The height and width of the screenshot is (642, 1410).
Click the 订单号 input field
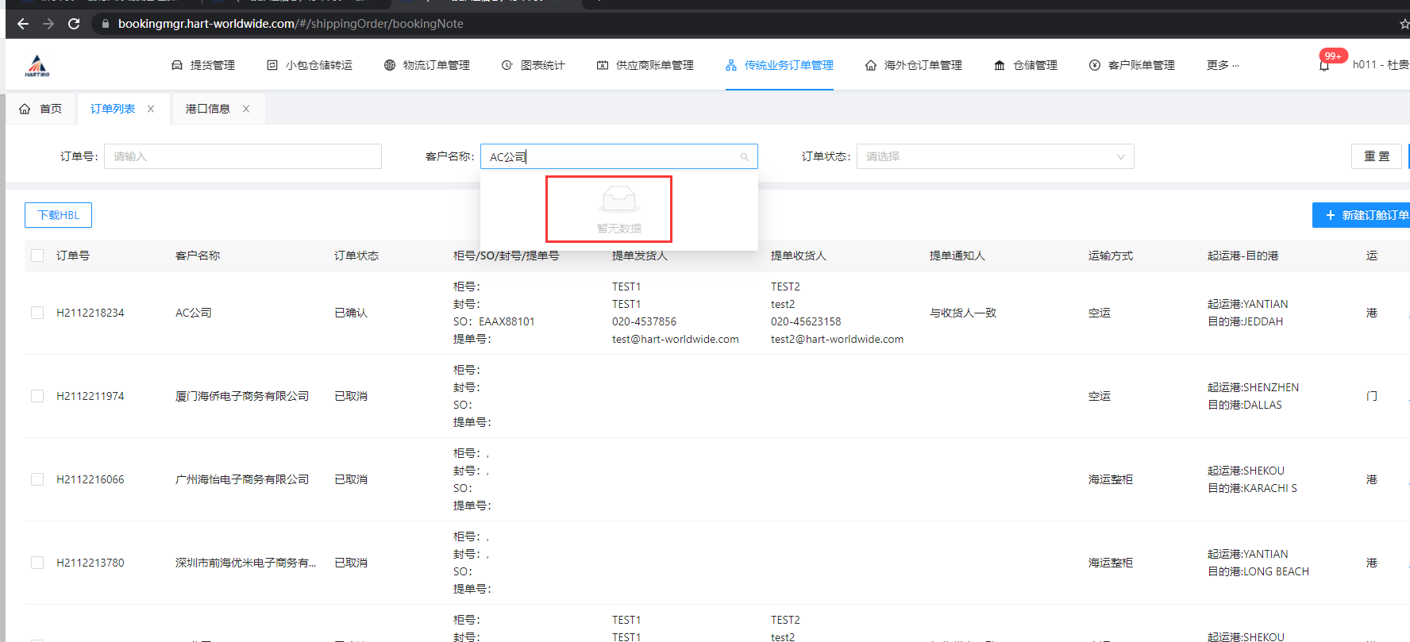(x=242, y=156)
